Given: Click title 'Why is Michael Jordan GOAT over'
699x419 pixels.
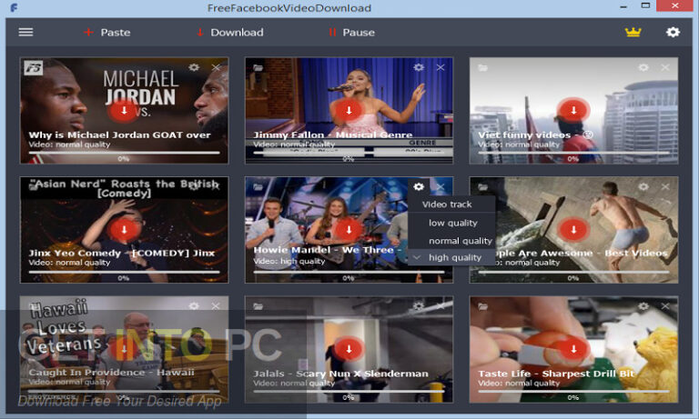Looking at the screenshot, I should tap(119, 135).
